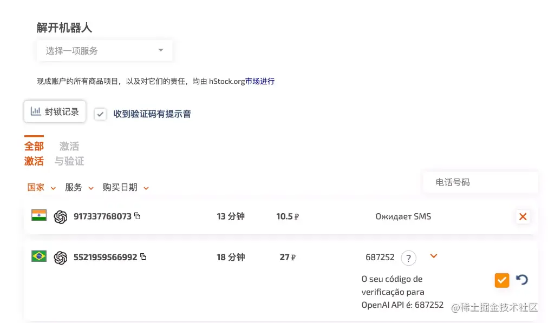This screenshot has width=548, height=323.
Task: Click the 解开机器人 heading
Action: (x=64, y=28)
